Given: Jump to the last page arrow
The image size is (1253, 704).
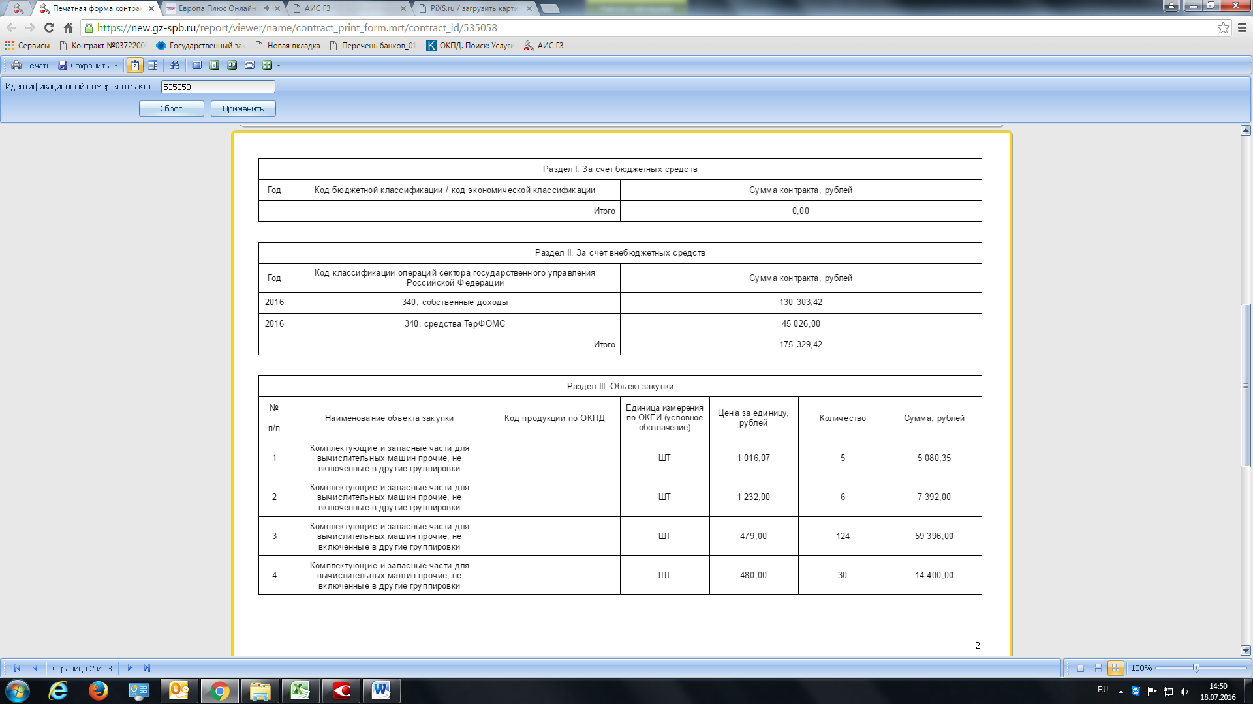Looking at the screenshot, I should coord(147,668).
